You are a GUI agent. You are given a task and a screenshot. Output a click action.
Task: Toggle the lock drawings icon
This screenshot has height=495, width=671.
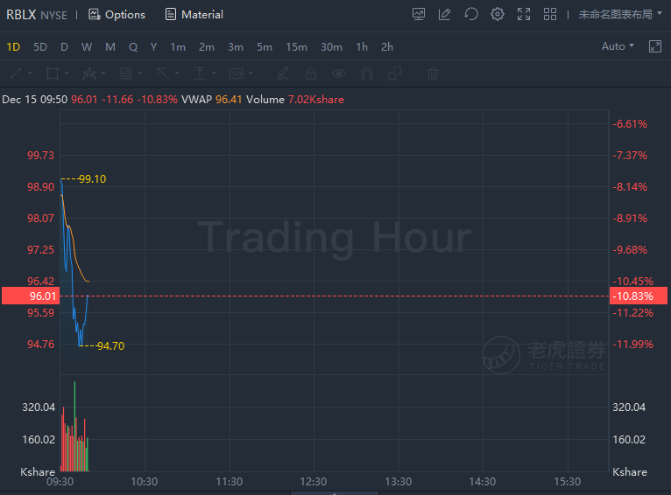311,73
